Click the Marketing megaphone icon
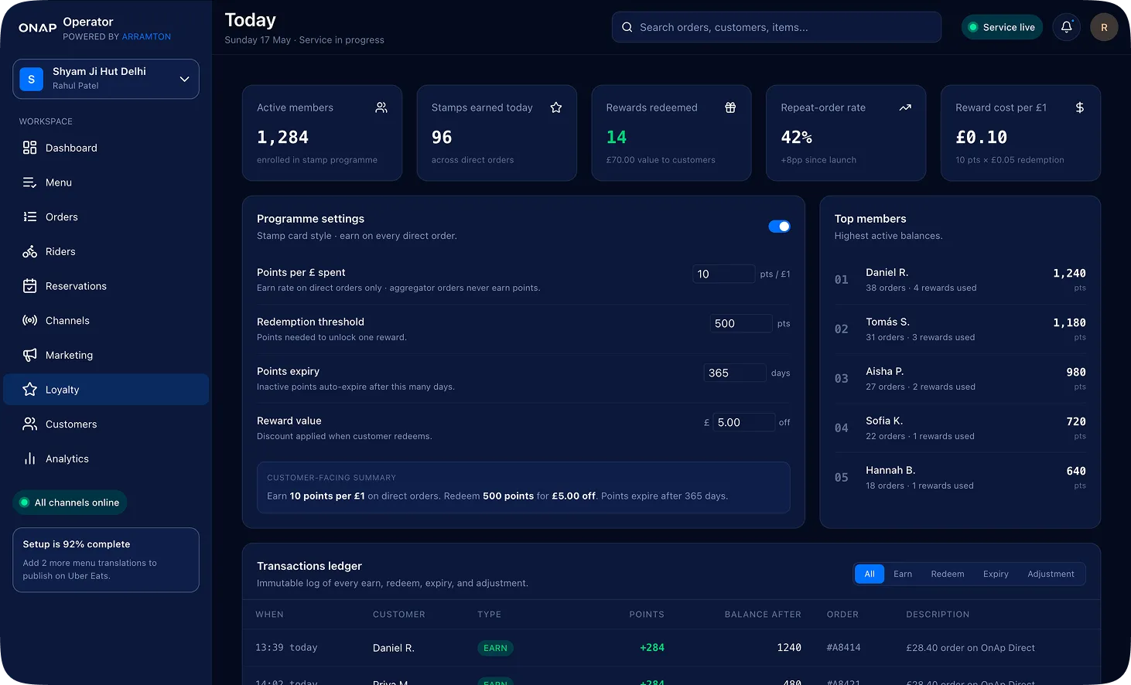The width and height of the screenshot is (1131, 685). pos(29,355)
